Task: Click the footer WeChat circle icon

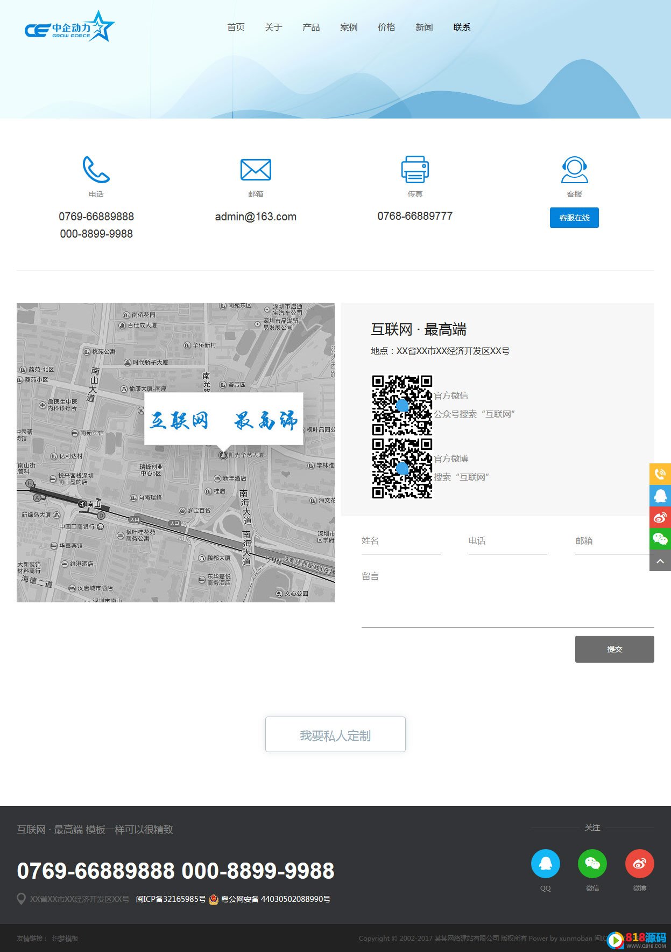Action: click(592, 863)
